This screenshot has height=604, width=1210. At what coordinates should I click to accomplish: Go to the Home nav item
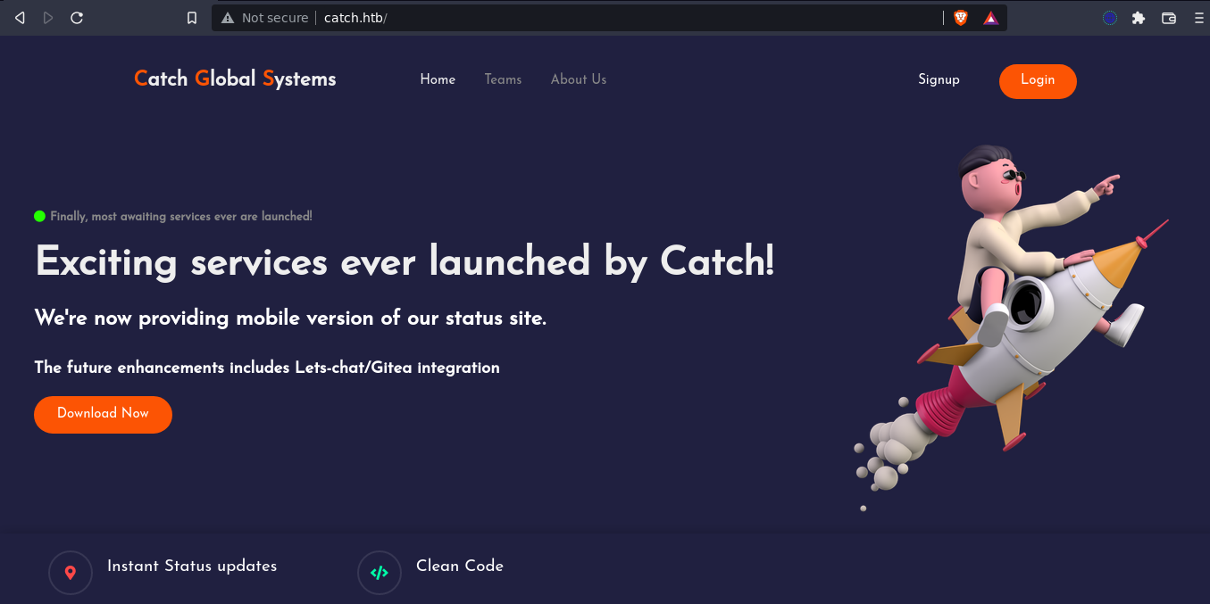coord(438,79)
